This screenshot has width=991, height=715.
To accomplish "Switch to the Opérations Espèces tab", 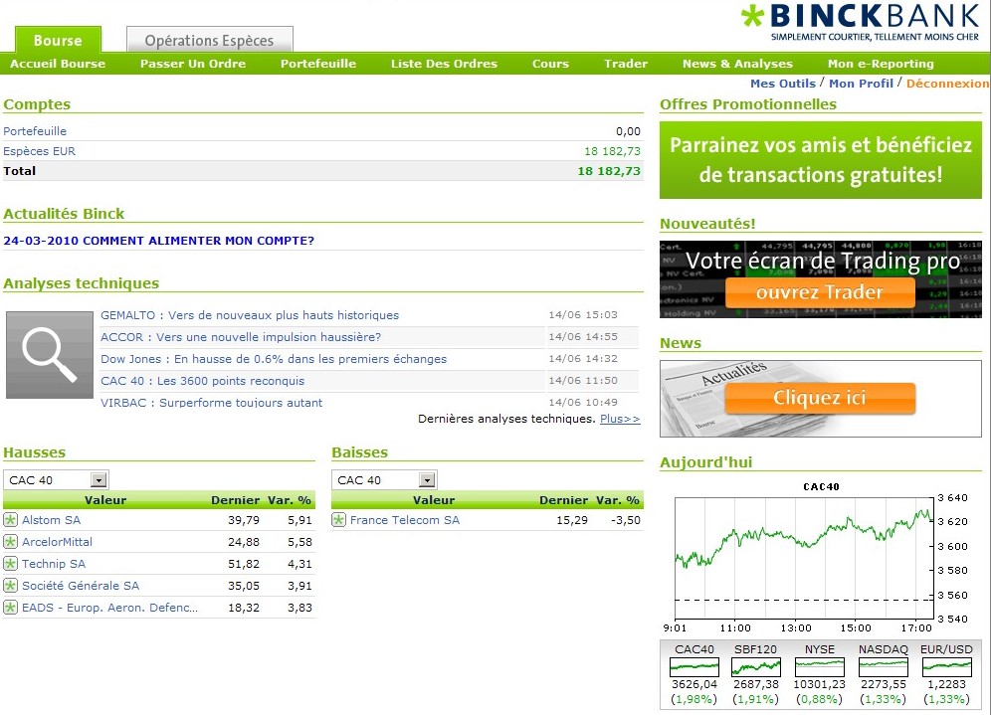I will tap(209, 41).
